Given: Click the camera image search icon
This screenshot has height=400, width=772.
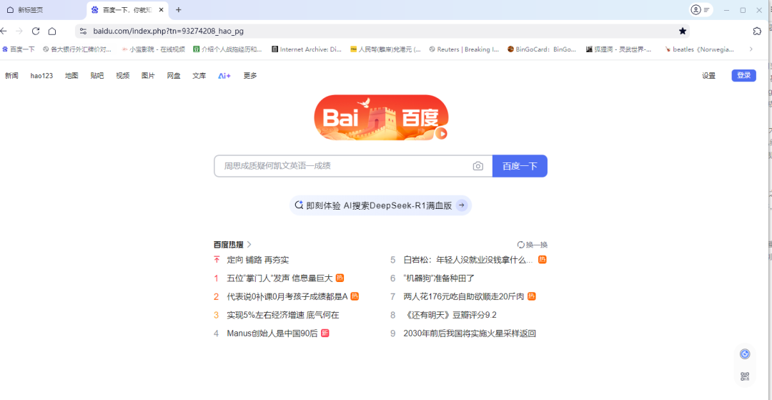Looking at the screenshot, I should pyautogui.click(x=478, y=166).
